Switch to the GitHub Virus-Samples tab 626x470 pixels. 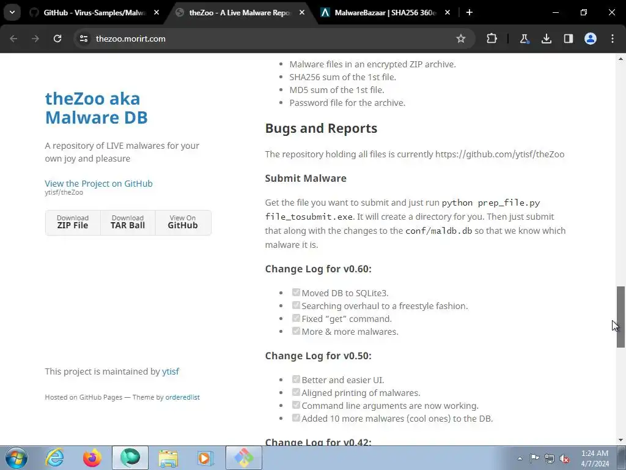(x=95, y=12)
